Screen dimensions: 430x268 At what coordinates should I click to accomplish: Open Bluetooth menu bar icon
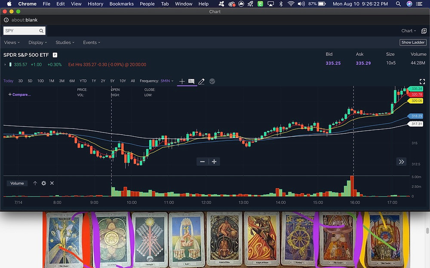(x=281, y=4)
